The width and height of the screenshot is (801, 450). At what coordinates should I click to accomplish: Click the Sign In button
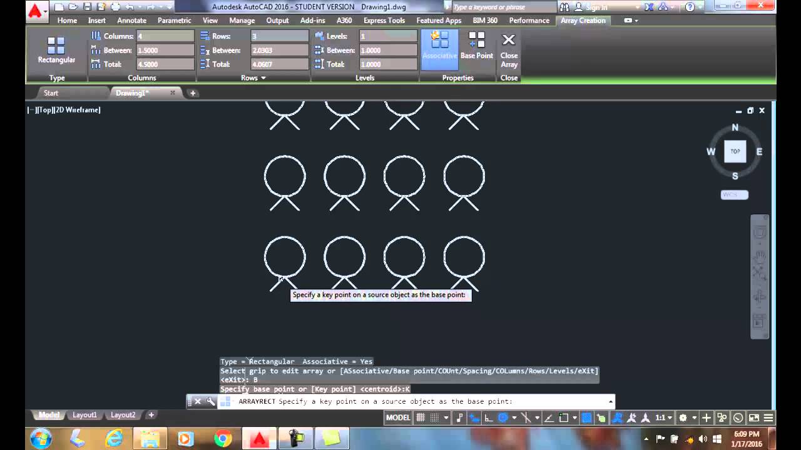pos(591,7)
